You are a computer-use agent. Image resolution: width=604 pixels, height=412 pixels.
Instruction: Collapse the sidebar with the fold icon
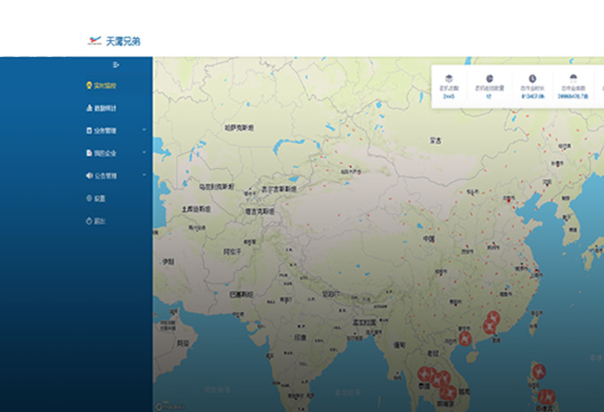tap(116, 65)
